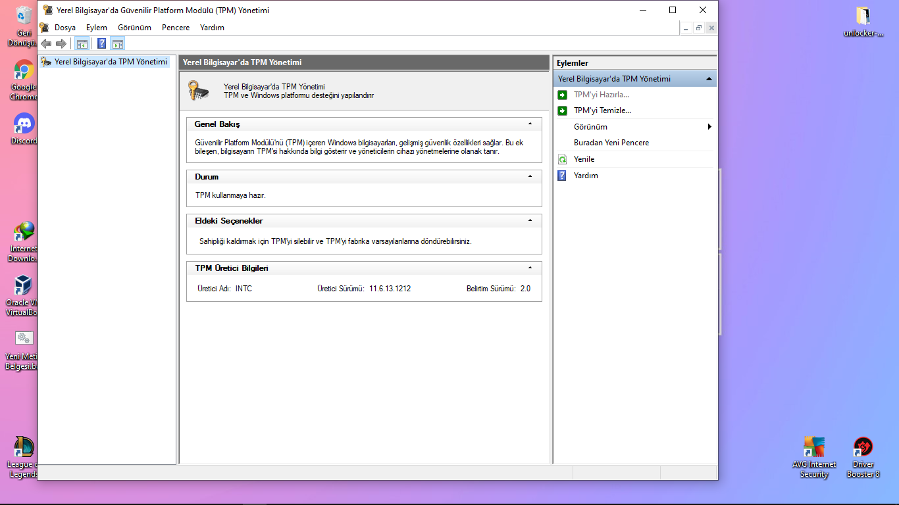Click the Eylemler pane title

[x=573, y=63]
